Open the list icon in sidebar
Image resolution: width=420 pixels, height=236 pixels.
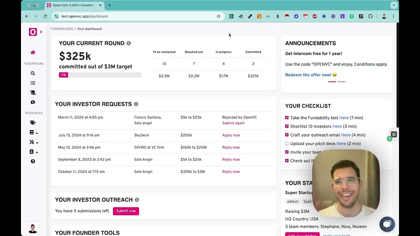pos(33,83)
